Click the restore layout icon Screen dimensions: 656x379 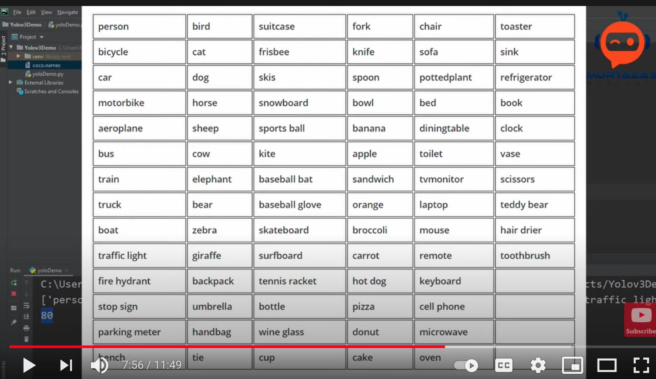tap(14, 308)
